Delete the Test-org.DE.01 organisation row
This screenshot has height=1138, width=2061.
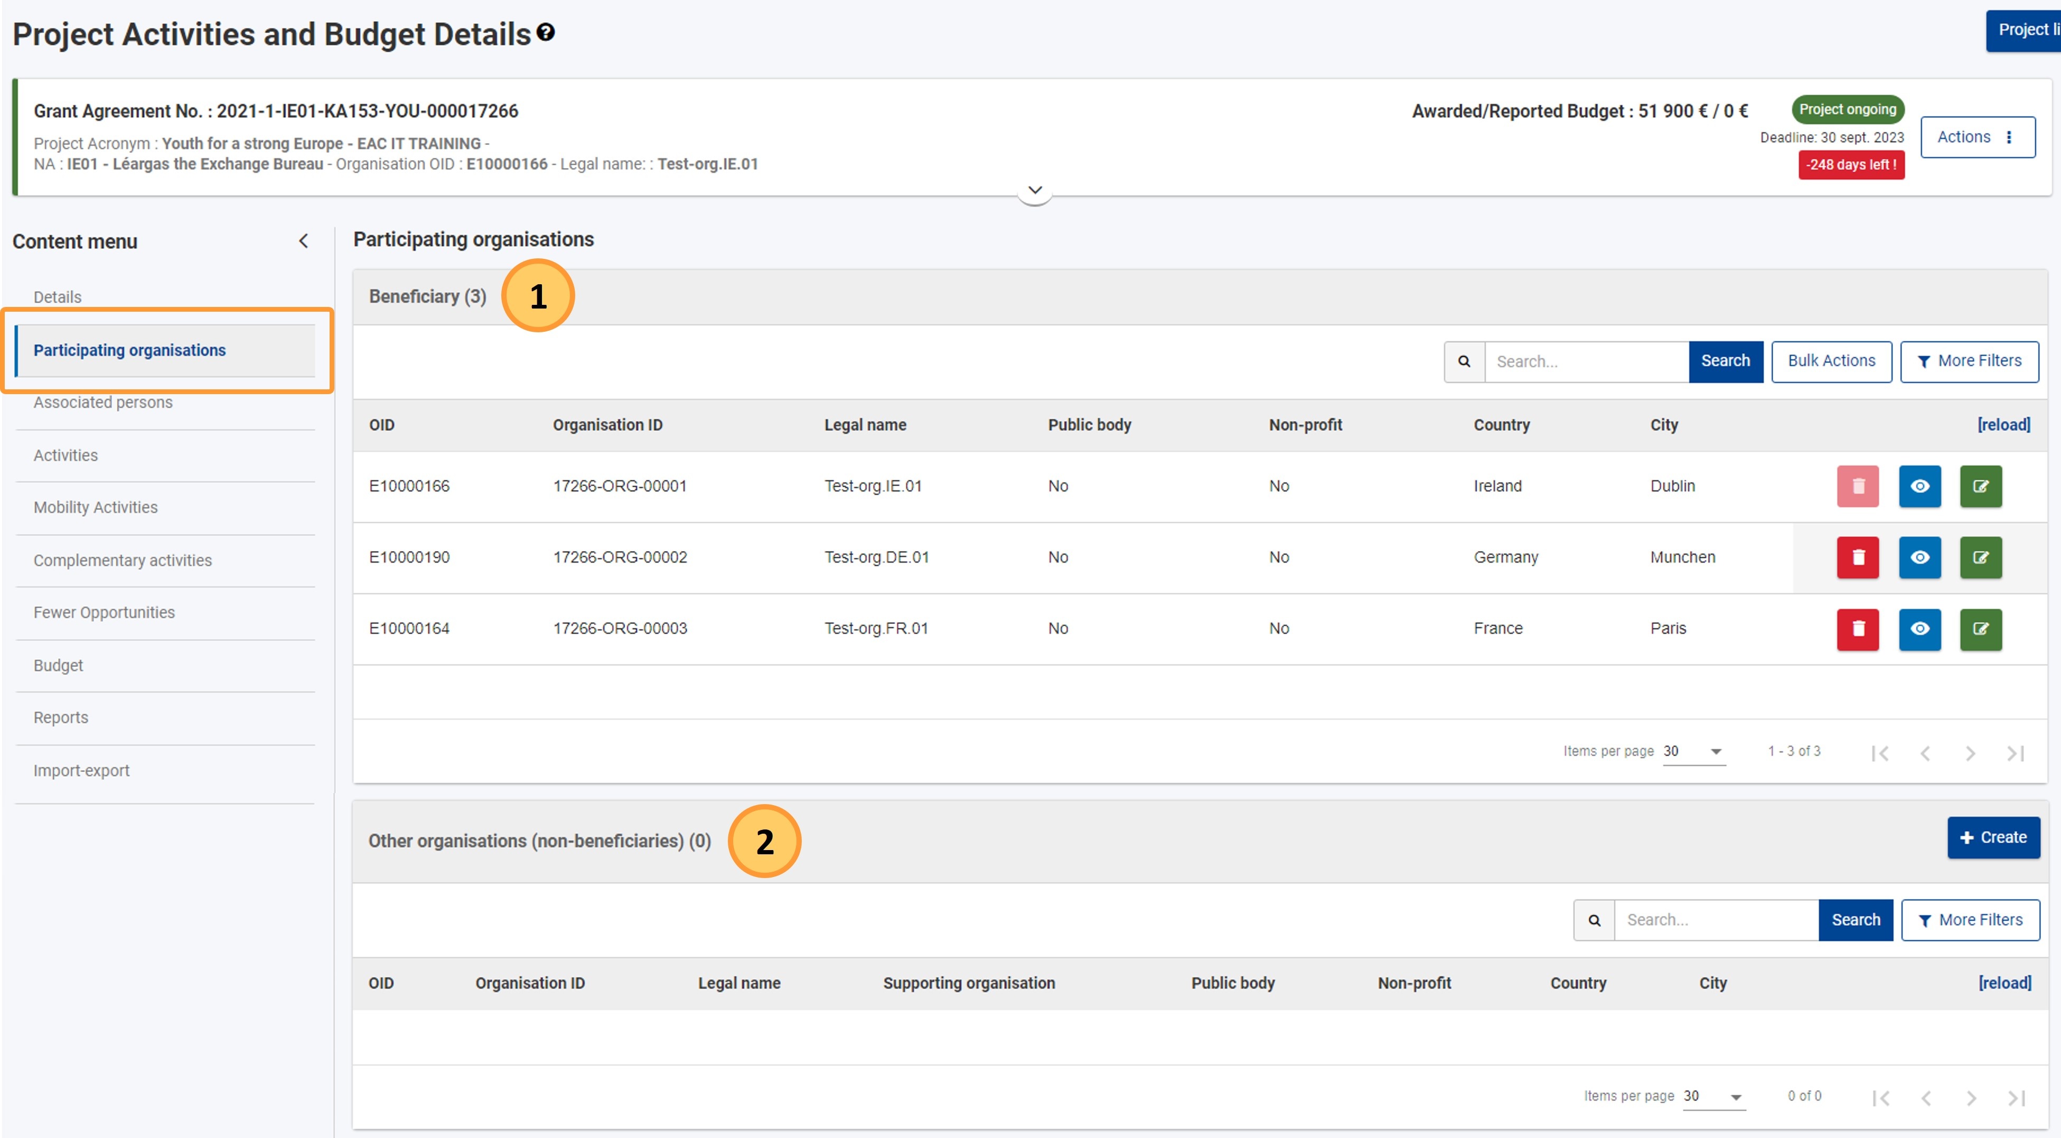(x=1858, y=557)
